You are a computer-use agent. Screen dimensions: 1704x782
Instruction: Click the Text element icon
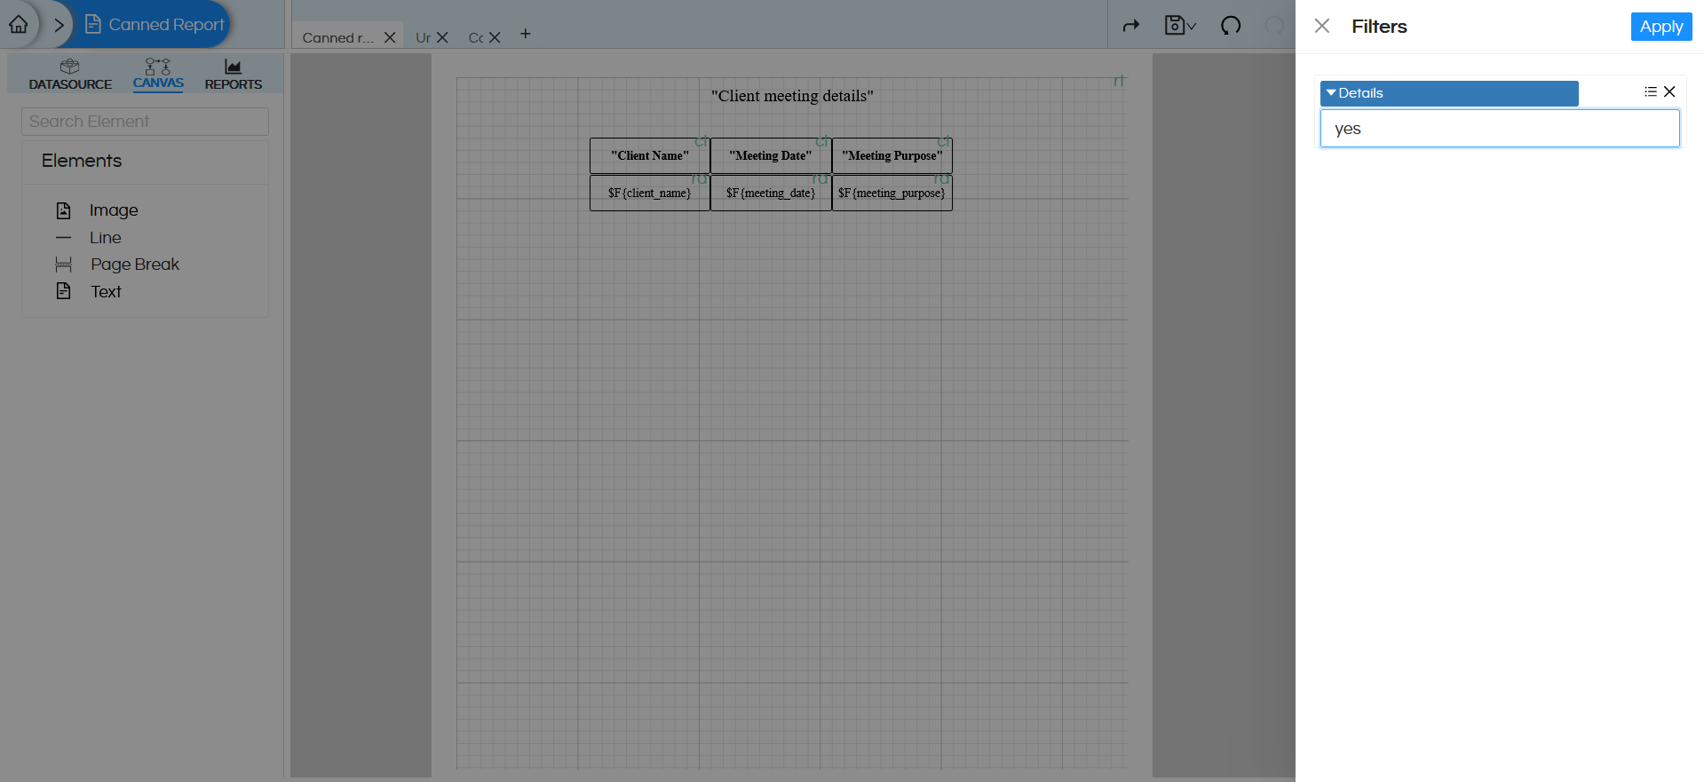63,291
